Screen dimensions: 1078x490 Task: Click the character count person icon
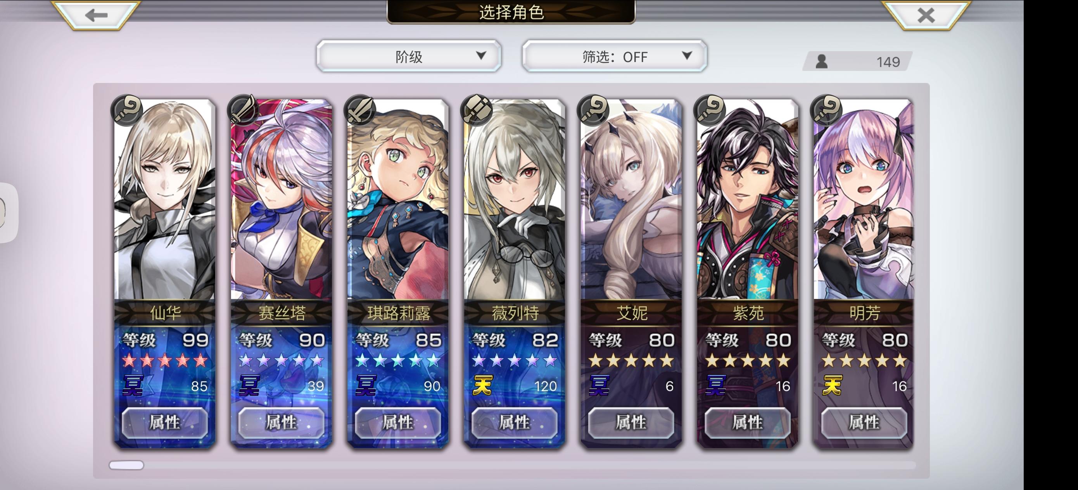[821, 62]
